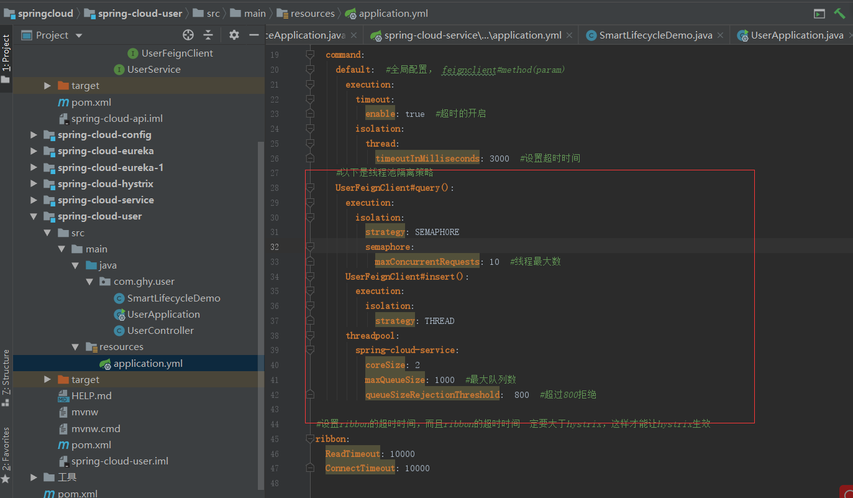Open the Project panel settings gear

click(x=234, y=35)
